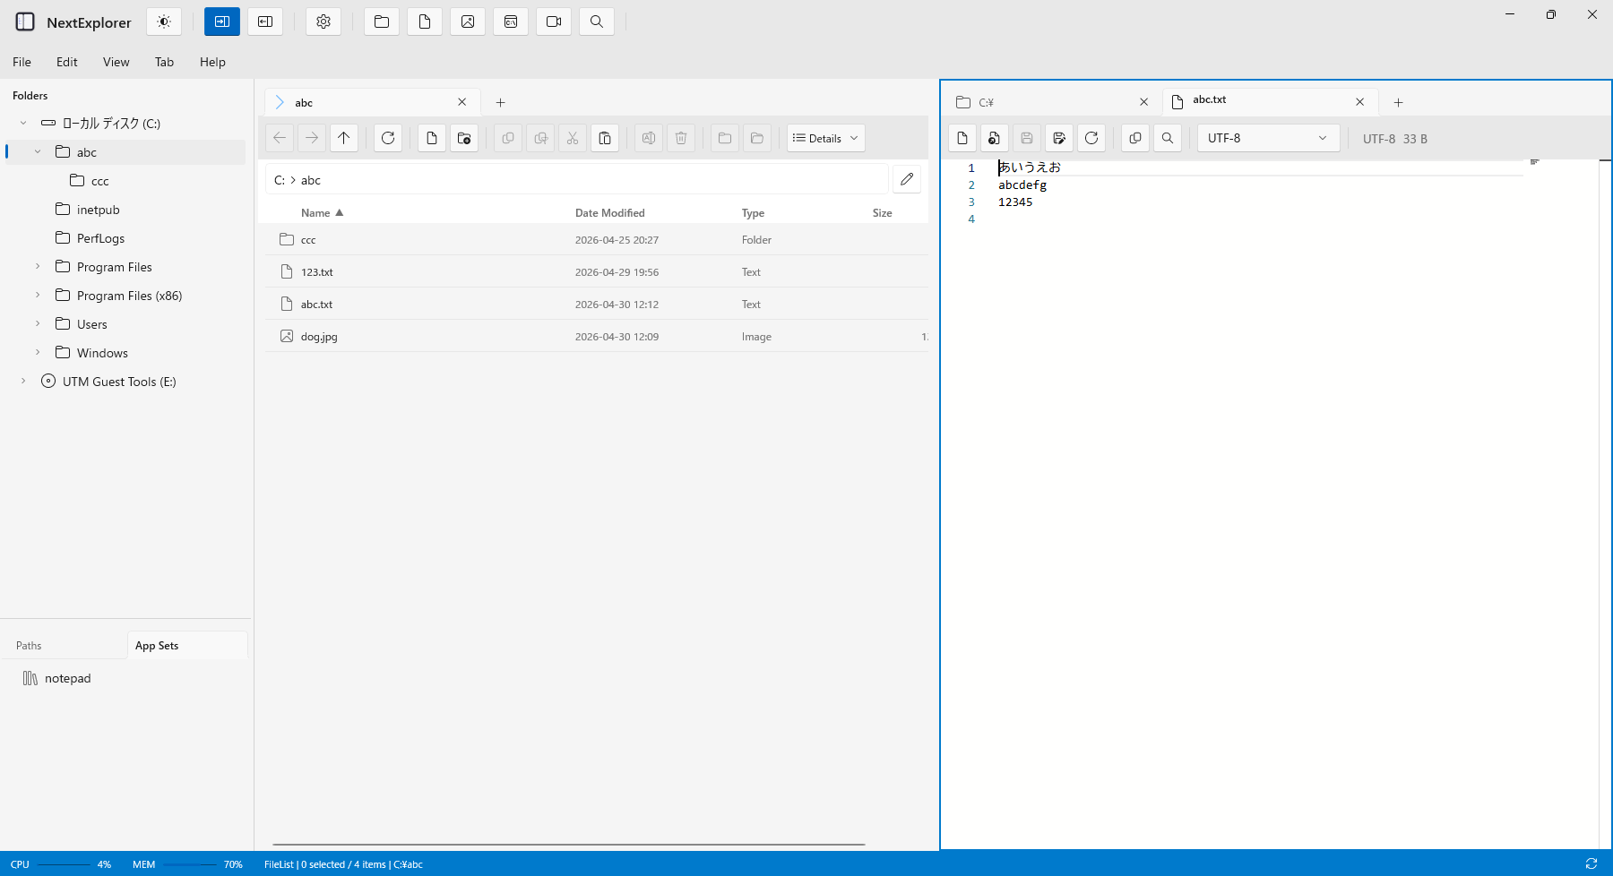Image resolution: width=1613 pixels, height=876 pixels.
Task: Expand the Program Files (x86) tree node
Action: (38, 295)
